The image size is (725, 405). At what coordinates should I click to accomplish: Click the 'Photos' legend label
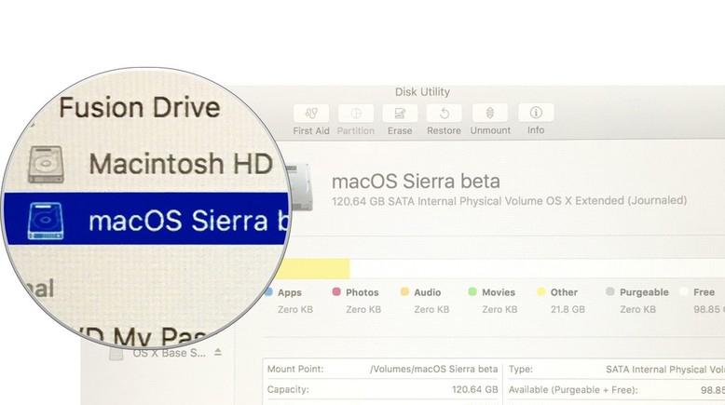pos(362,292)
